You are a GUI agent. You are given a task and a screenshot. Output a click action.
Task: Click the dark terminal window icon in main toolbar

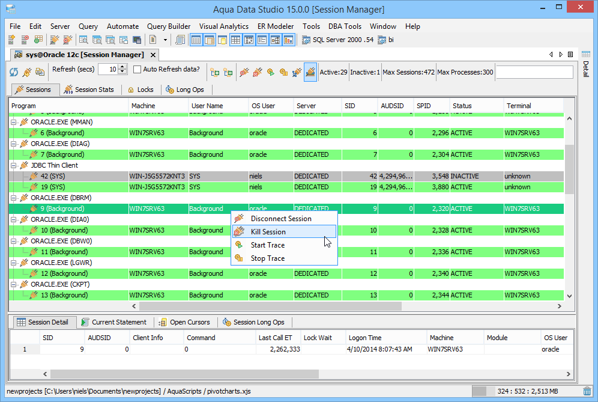click(x=136, y=40)
